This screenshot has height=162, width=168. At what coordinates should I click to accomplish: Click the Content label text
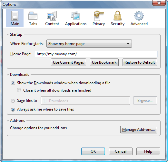coord(52,24)
